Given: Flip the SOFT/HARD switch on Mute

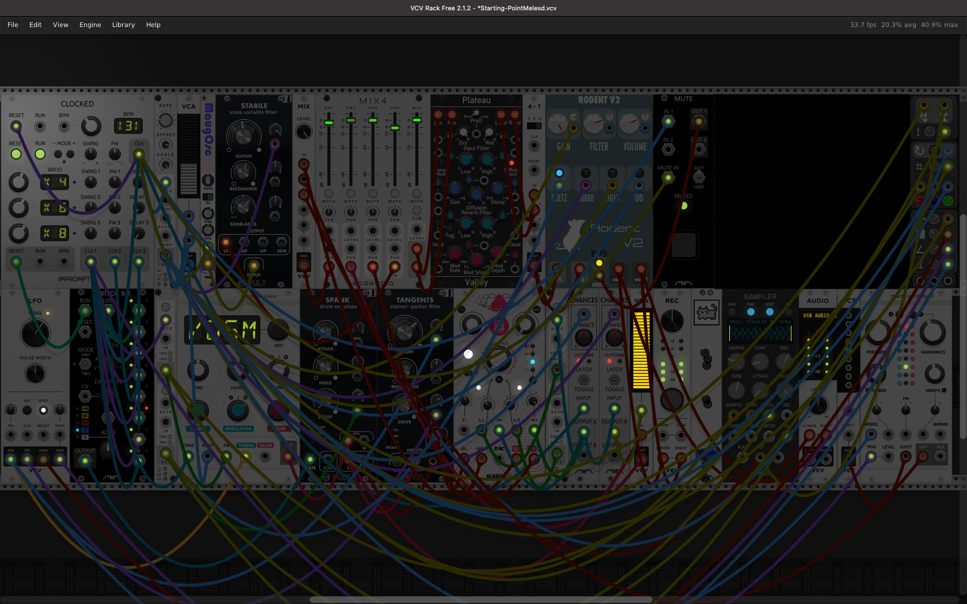Looking at the screenshot, I should click(699, 177).
